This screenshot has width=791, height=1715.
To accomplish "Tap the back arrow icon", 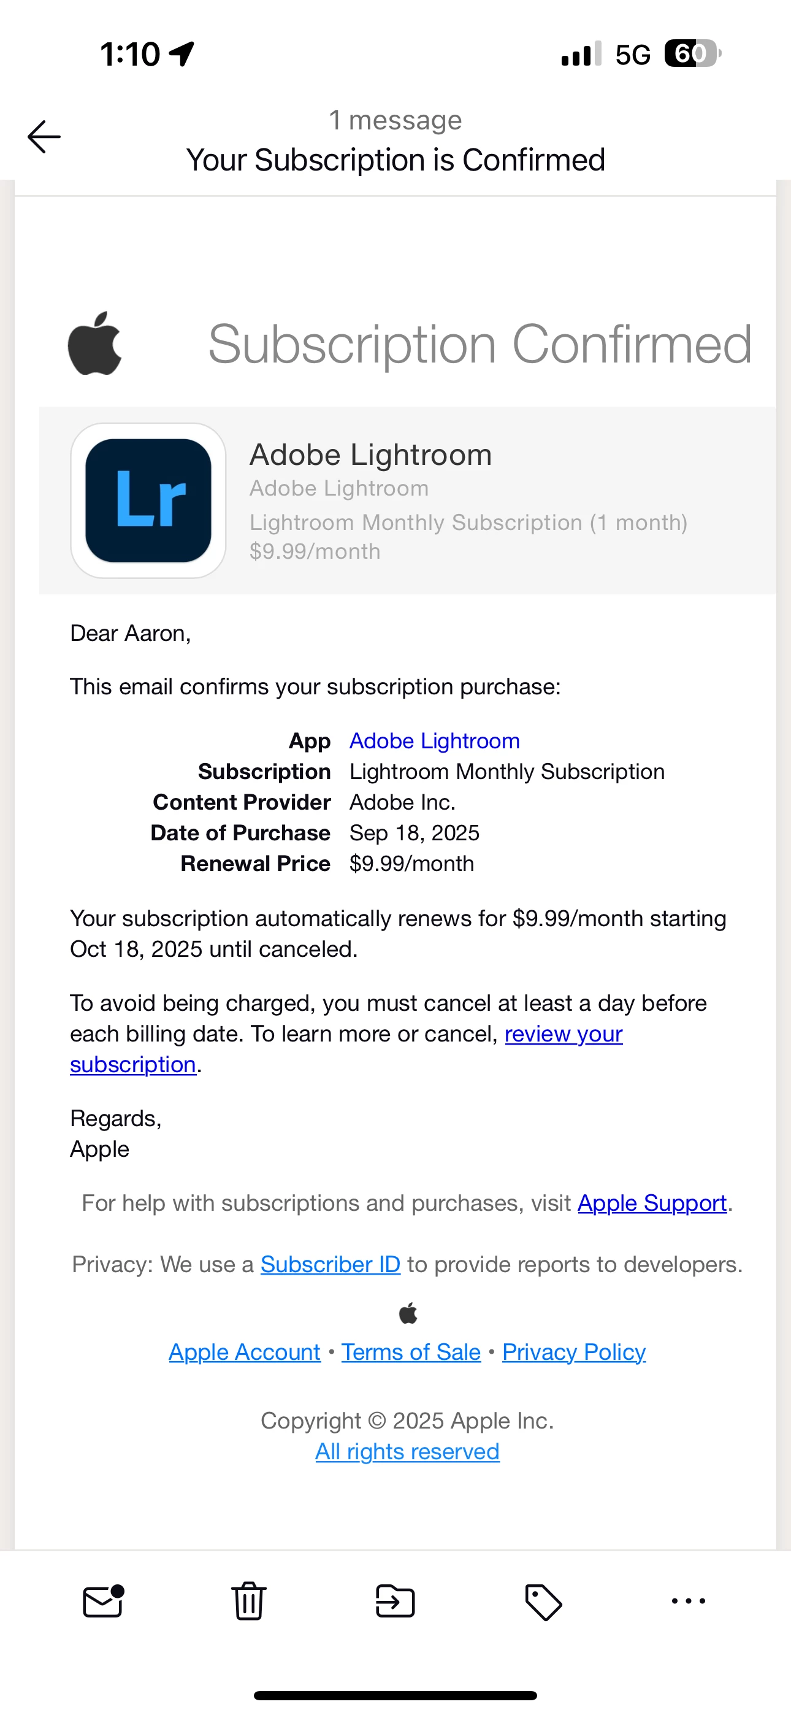I will pyautogui.click(x=44, y=137).
